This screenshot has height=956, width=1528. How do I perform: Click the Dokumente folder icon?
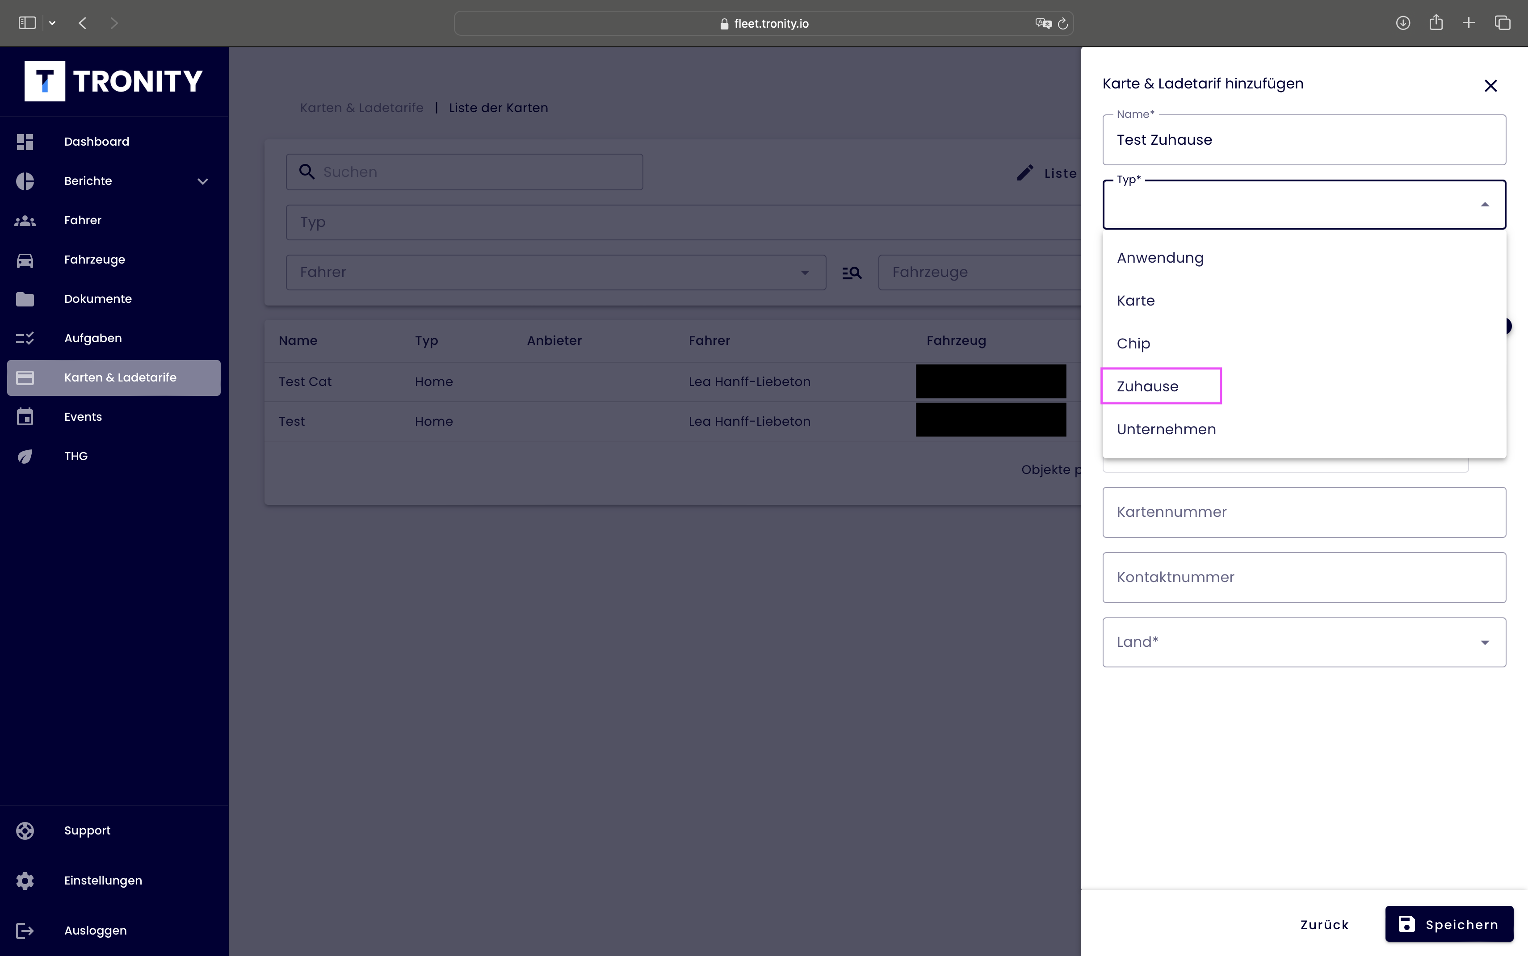pos(25,299)
